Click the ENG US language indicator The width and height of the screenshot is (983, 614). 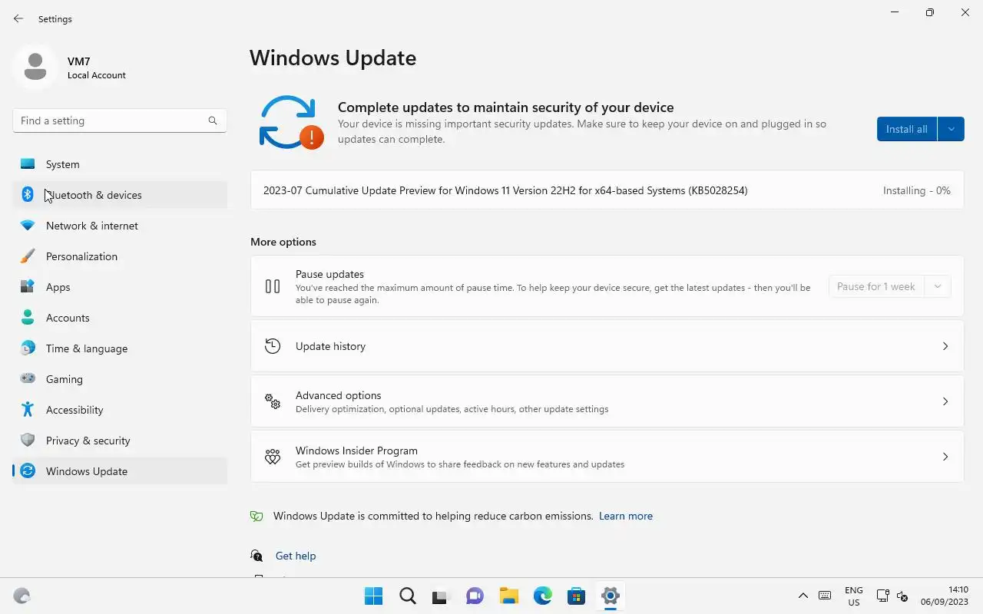click(x=853, y=596)
